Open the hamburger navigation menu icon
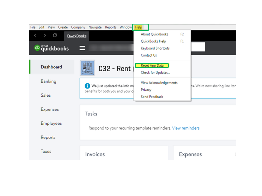 (x=82, y=48)
